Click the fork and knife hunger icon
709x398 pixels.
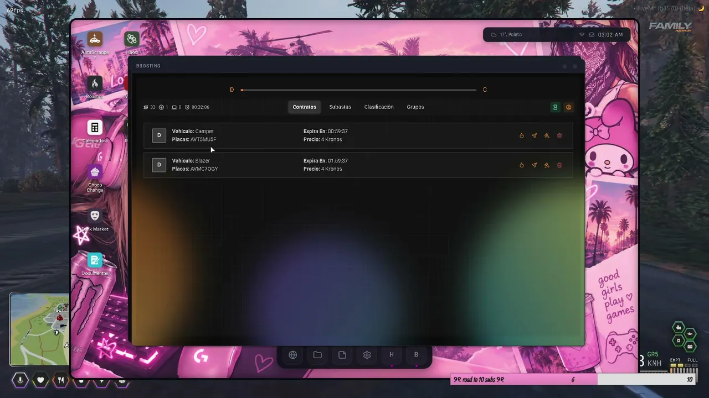coord(61,380)
